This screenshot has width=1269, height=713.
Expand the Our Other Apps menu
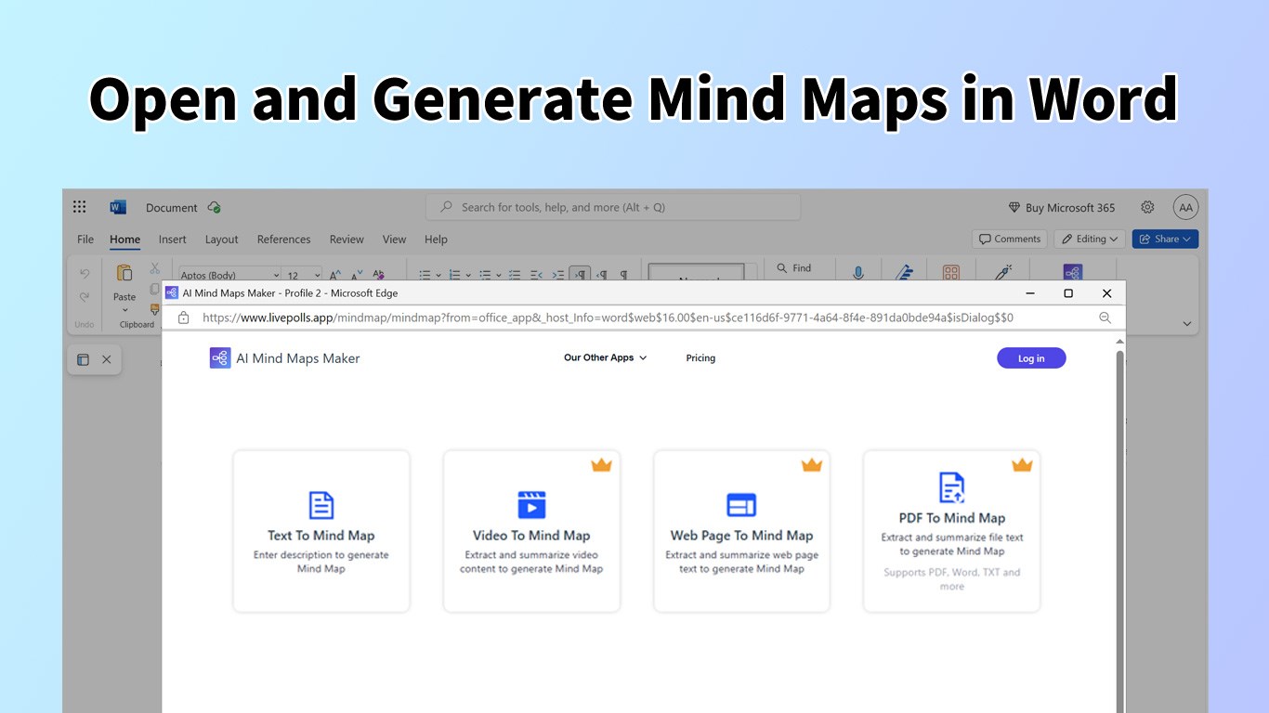coord(605,357)
